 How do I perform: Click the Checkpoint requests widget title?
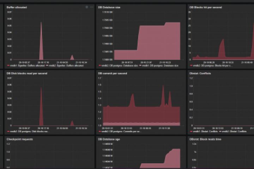coord(20,139)
